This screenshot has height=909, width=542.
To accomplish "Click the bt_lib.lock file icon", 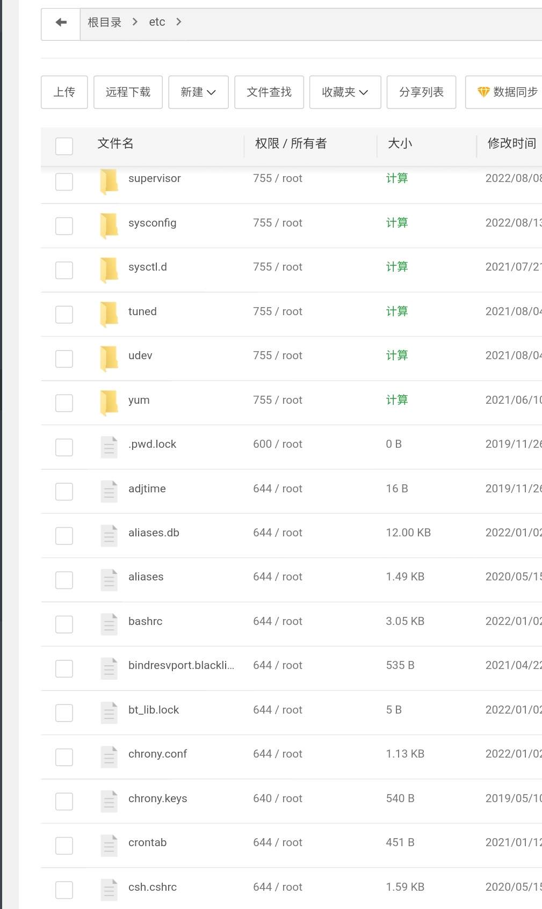I will (x=109, y=712).
